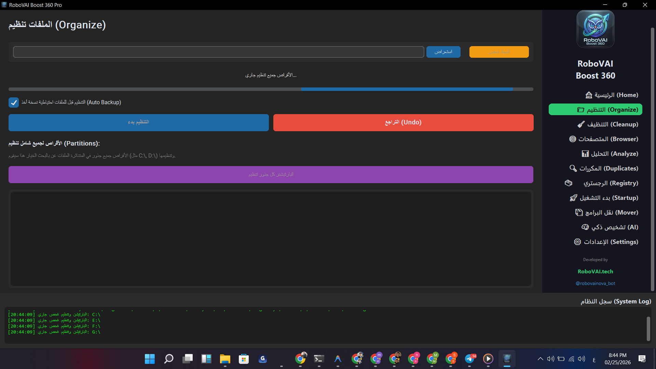
Task: Open AI smart diagnosis section
Action: click(x=610, y=227)
